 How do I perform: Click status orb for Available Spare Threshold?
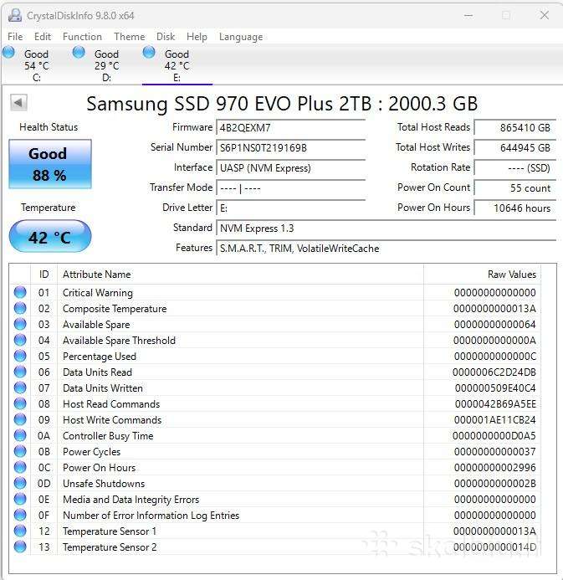(20, 340)
